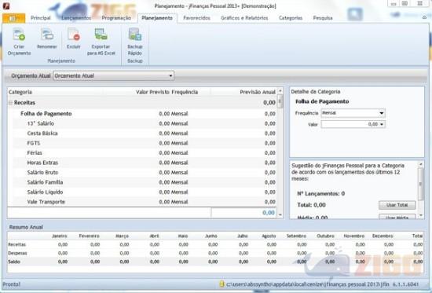The height and width of the screenshot is (293, 432).
Task: Click the database file icon in status bar
Action: (221, 284)
